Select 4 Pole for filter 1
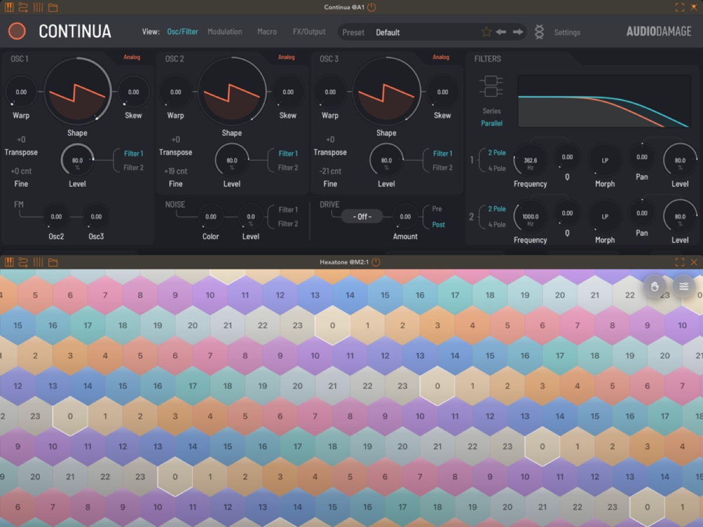 (x=497, y=168)
